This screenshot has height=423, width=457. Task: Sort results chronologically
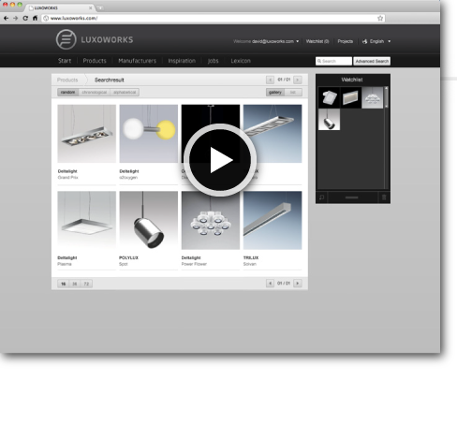tap(94, 93)
